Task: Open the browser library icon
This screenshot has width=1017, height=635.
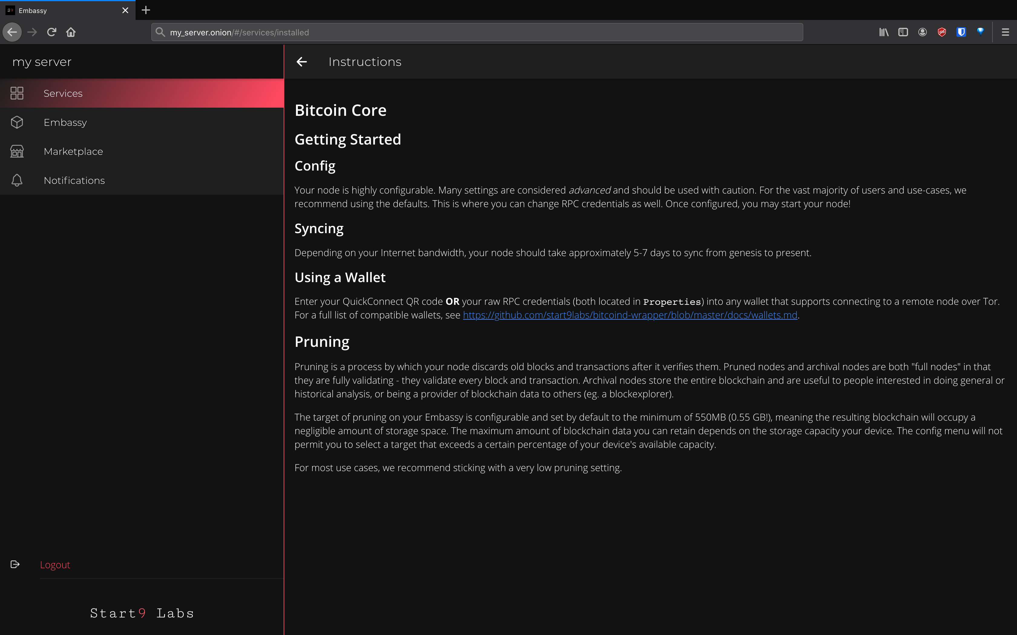Action: (884, 32)
